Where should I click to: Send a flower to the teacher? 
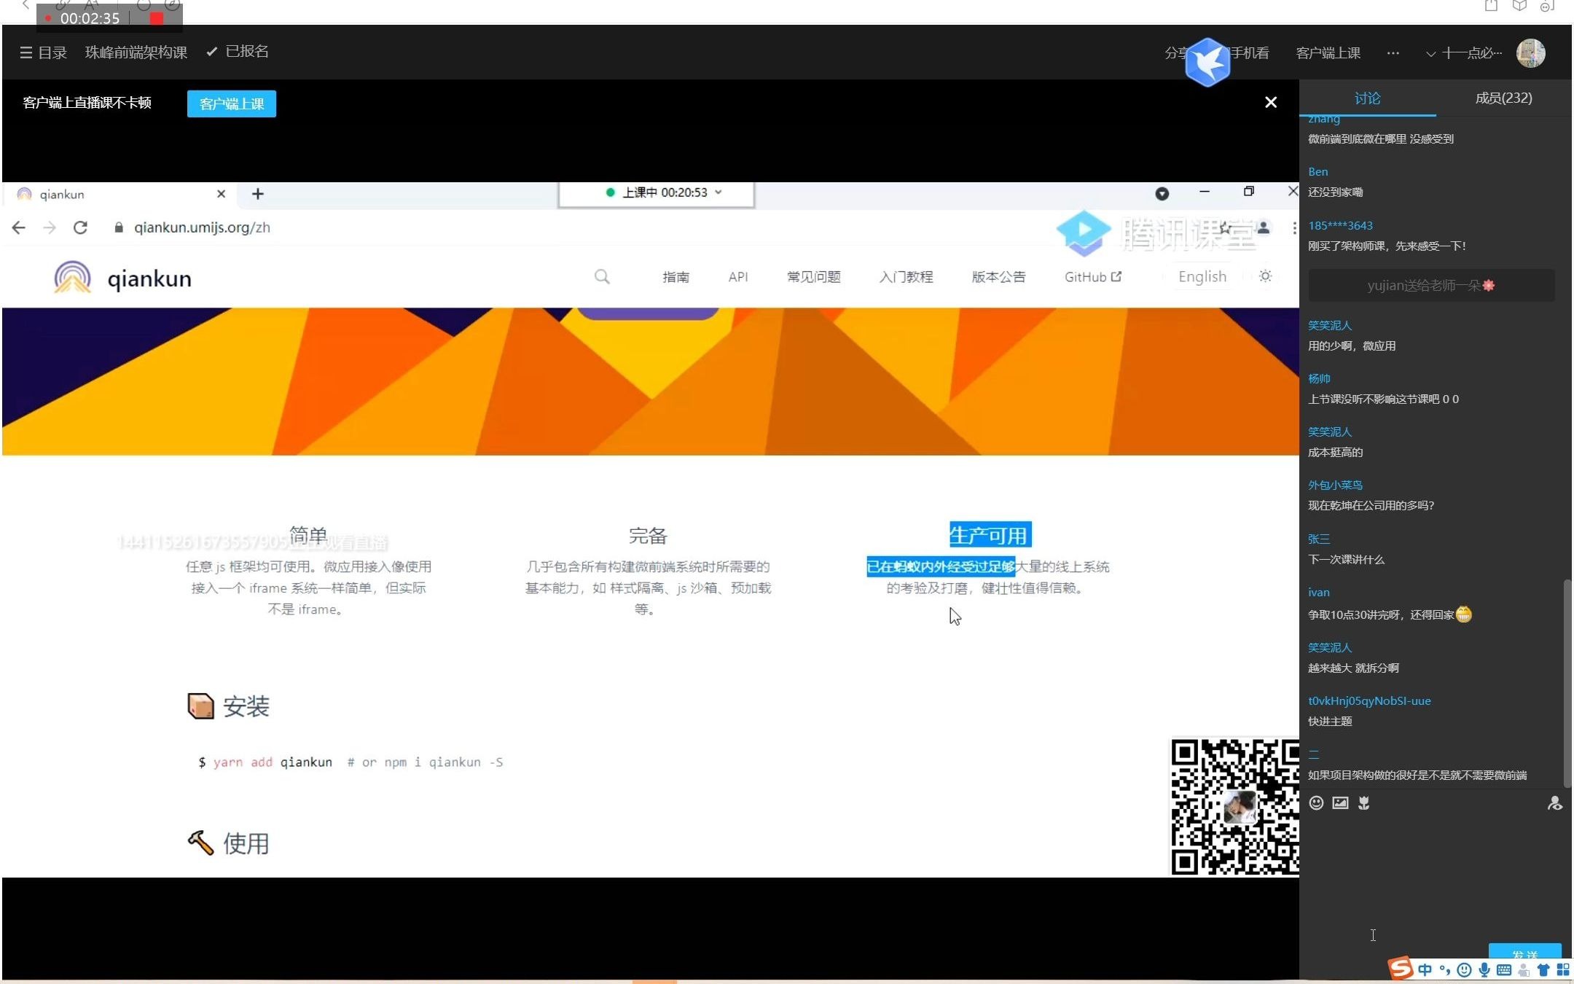[x=1364, y=803]
